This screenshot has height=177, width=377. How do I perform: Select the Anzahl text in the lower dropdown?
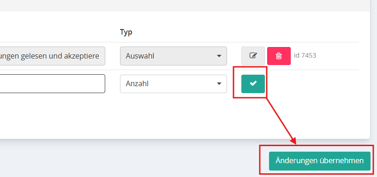137,83
